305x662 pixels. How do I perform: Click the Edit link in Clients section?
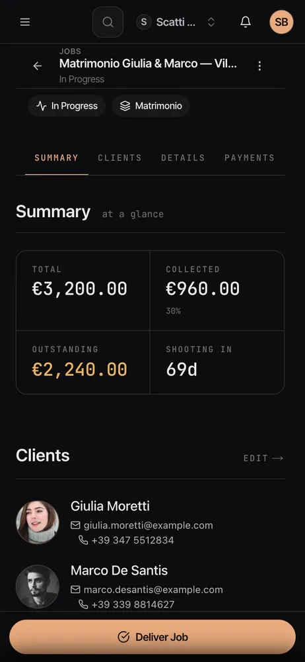(263, 458)
